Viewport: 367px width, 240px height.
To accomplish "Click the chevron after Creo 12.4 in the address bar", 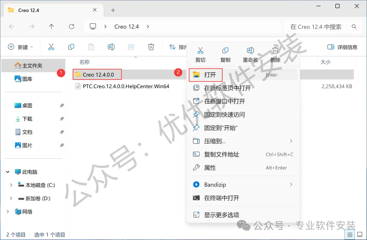I will coord(148,27).
